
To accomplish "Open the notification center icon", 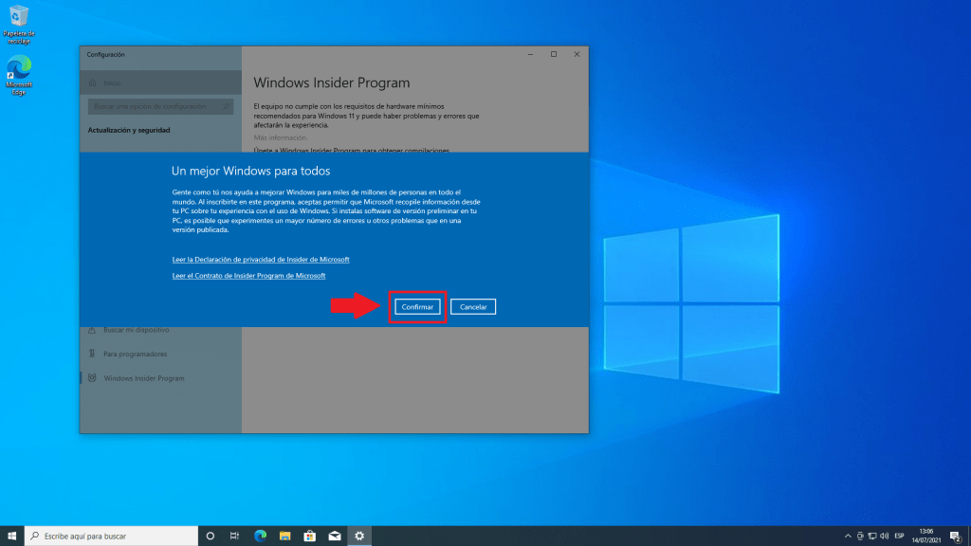I will pos(956,536).
